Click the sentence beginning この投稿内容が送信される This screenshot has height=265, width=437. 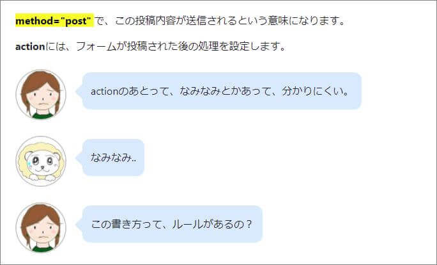(x=230, y=20)
